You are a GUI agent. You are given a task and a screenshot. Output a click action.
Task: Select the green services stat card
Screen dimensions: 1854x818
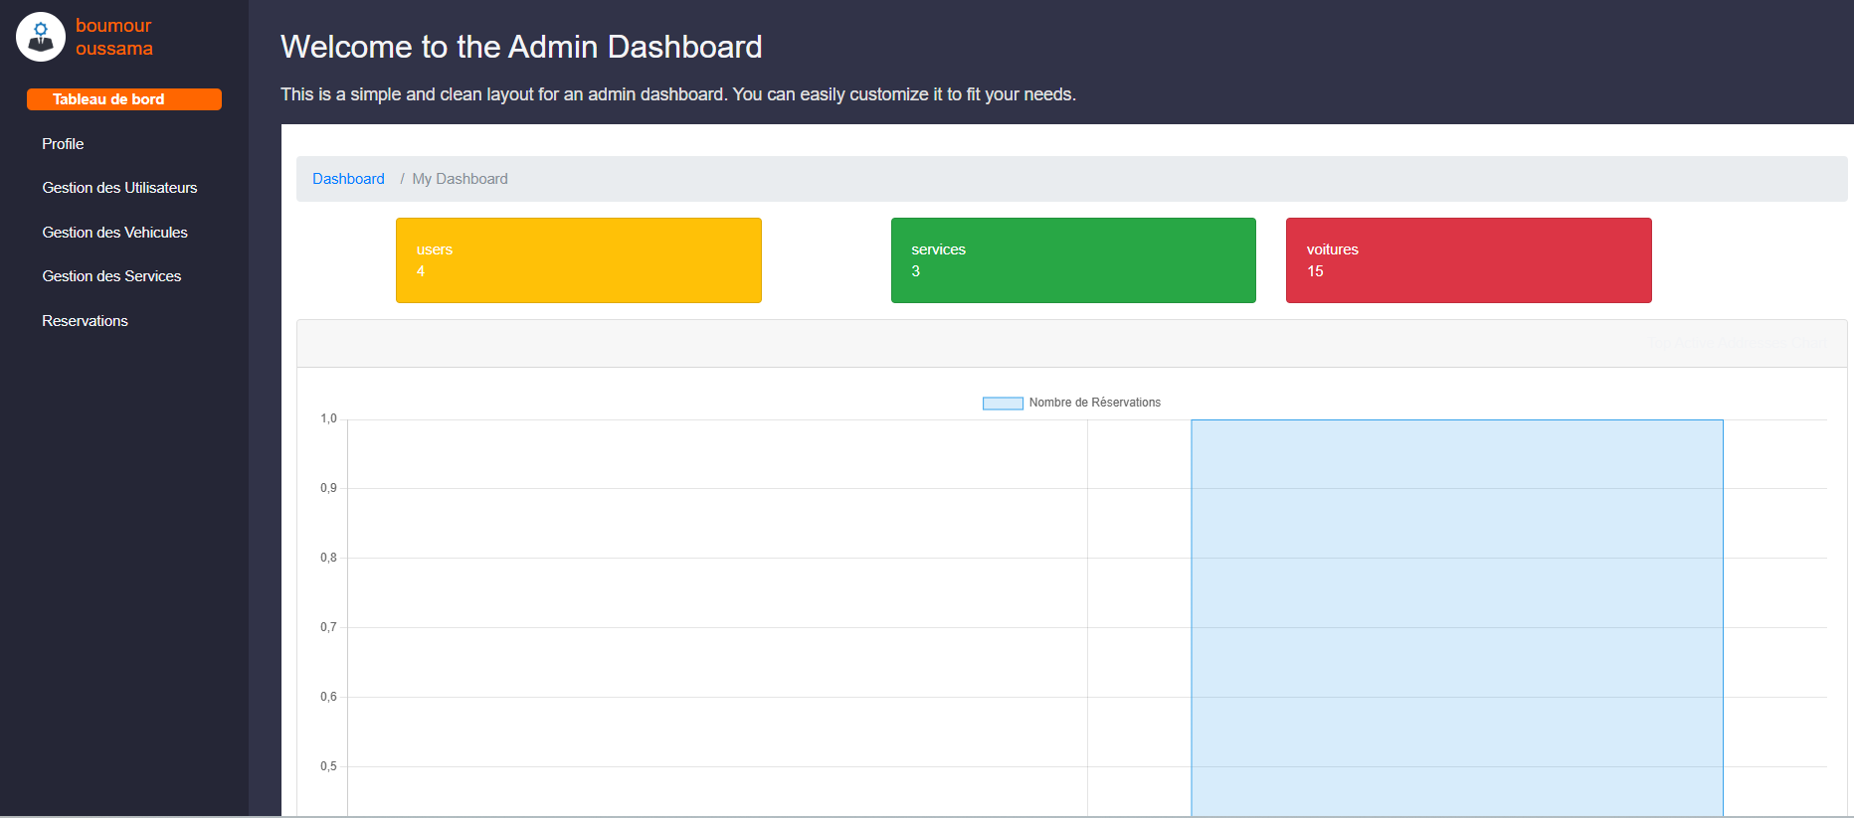point(1073,260)
